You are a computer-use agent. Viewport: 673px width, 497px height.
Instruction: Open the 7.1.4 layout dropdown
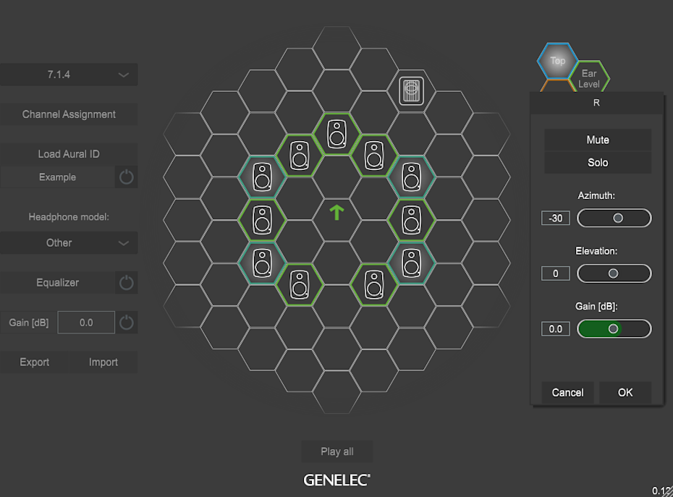(x=69, y=75)
